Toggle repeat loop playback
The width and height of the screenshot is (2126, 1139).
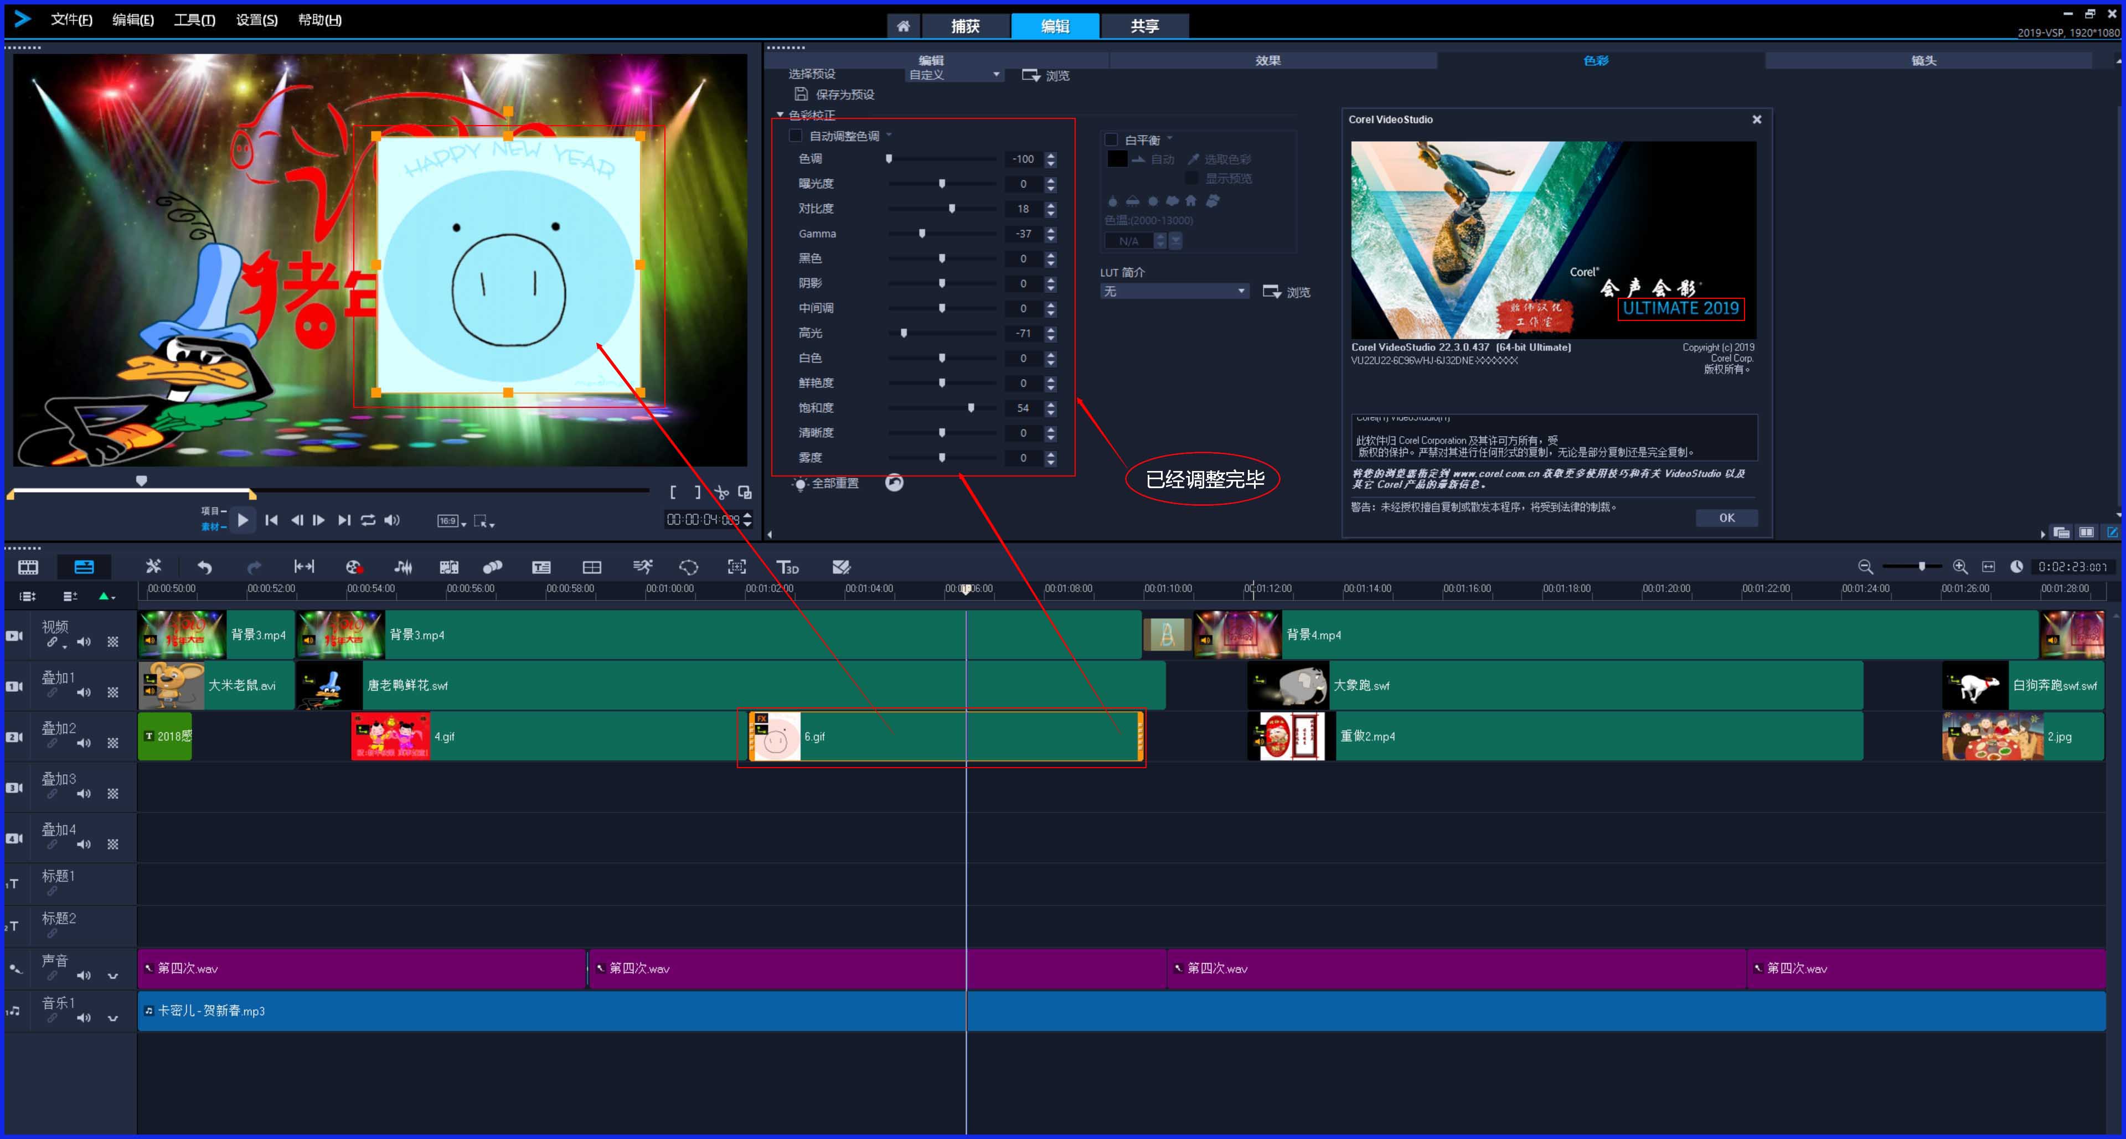coord(368,520)
